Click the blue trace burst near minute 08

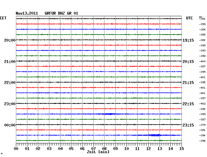108,114
